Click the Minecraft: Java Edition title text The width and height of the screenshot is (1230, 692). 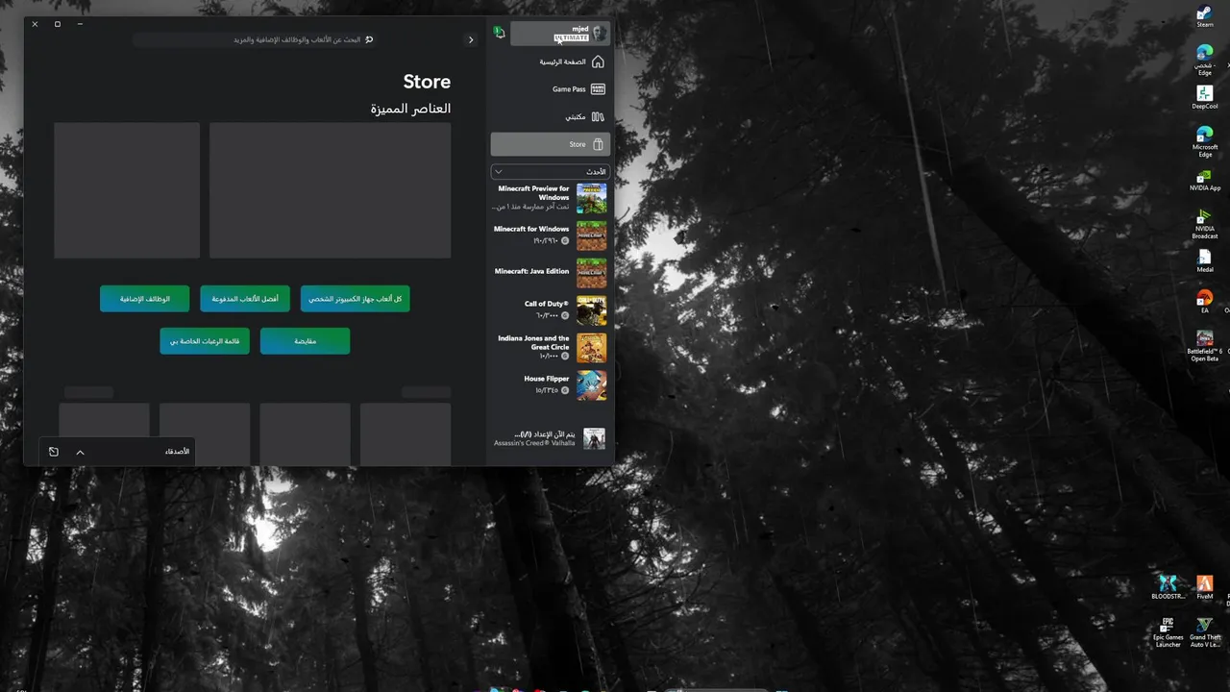click(531, 271)
